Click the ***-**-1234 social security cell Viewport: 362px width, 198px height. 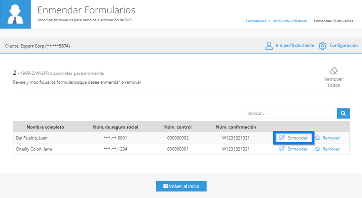click(115, 149)
